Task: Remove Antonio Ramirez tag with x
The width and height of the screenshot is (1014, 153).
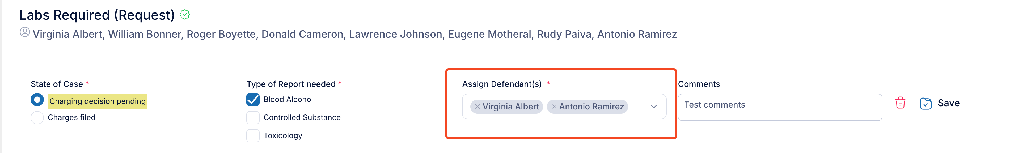Action: click(554, 107)
